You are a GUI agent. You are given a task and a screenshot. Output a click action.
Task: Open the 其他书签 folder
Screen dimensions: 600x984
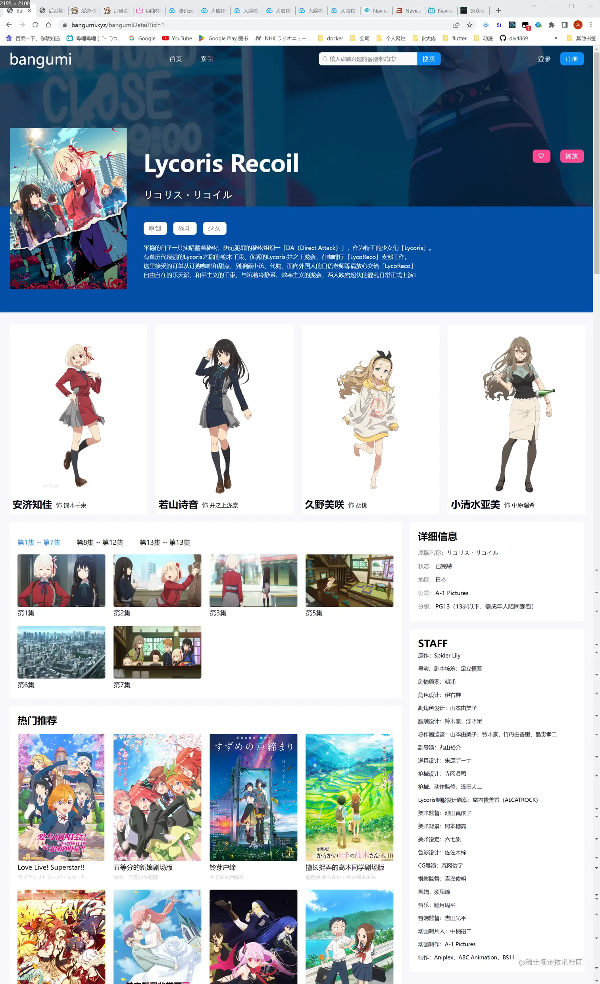point(581,38)
